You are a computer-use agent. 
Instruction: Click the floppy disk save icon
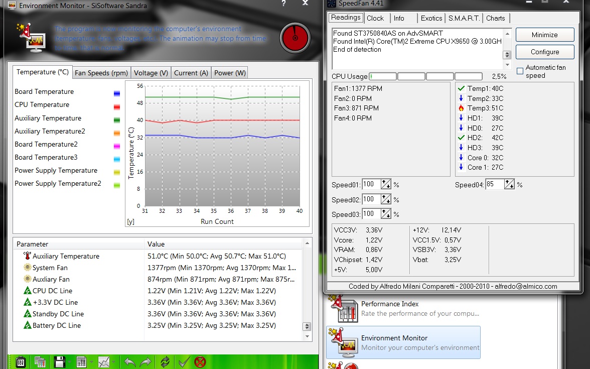(x=59, y=362)
